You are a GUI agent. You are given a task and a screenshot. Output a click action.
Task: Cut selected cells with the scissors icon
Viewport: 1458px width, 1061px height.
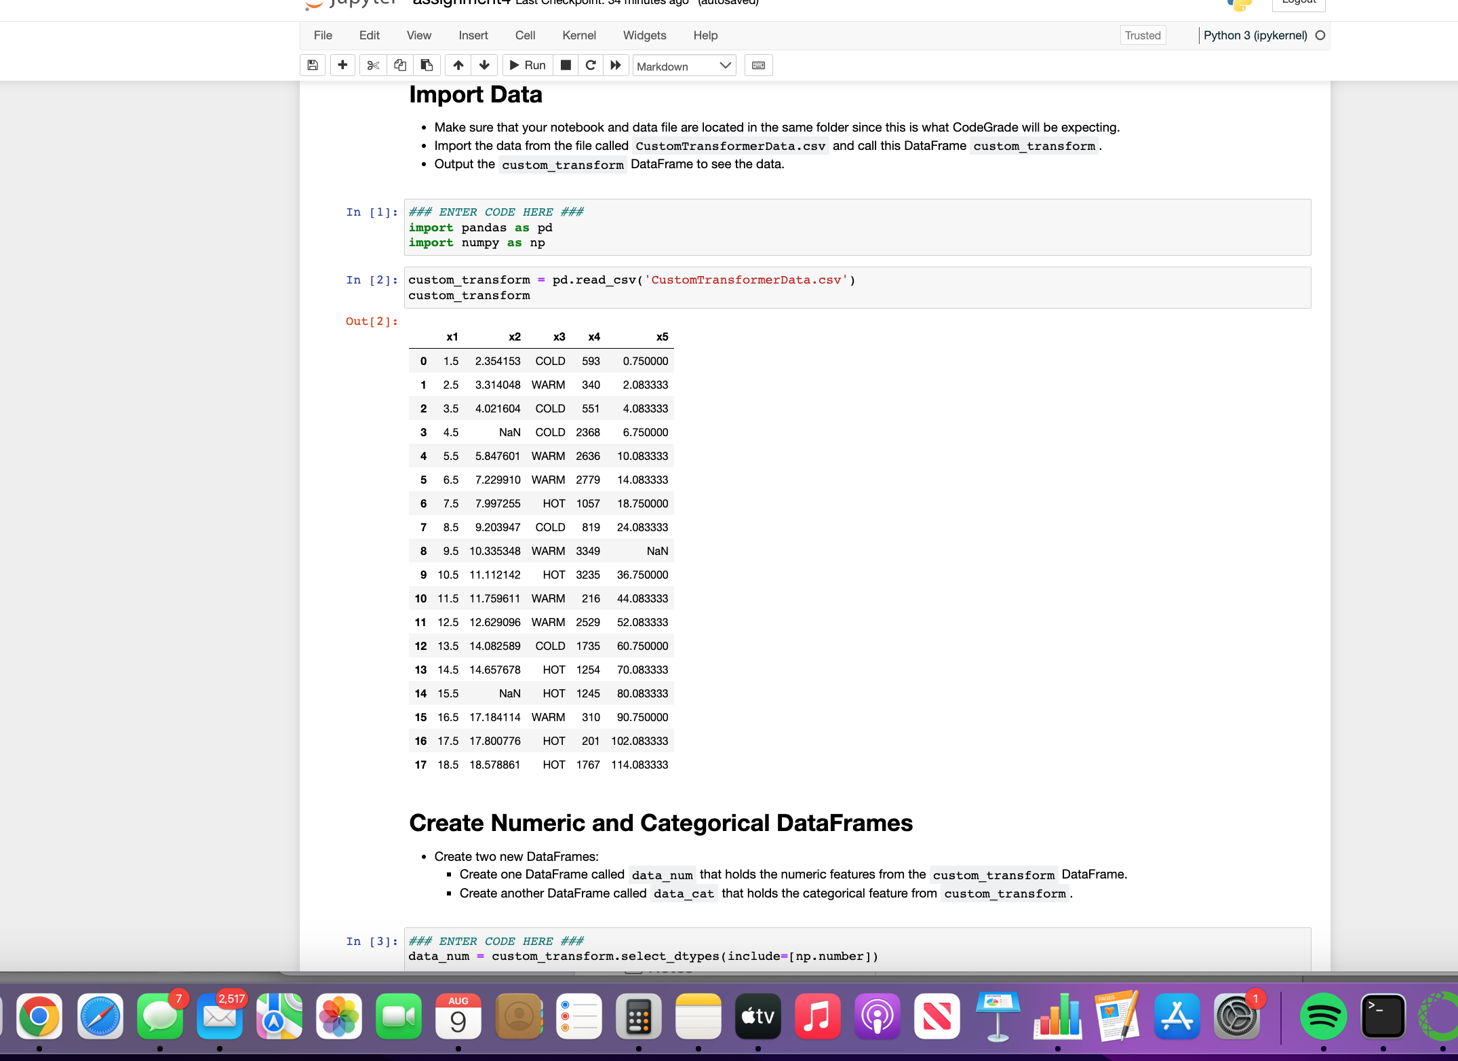point(373,65)
